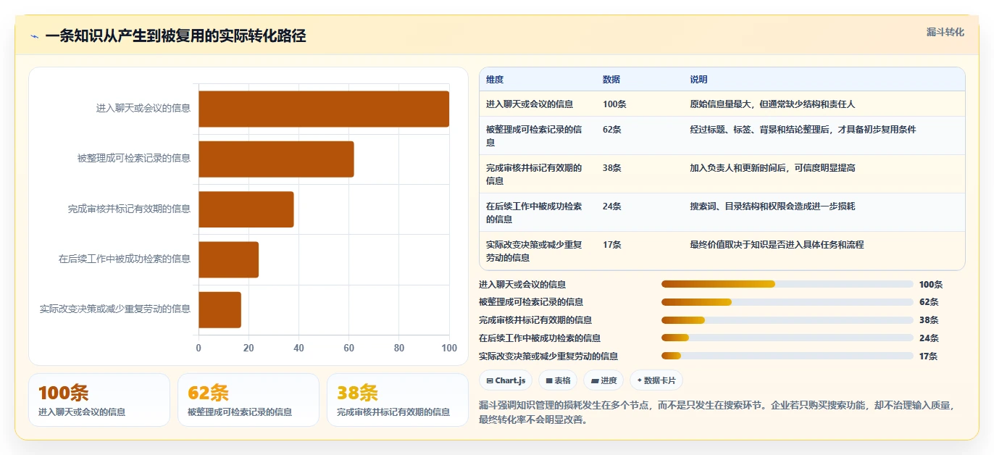Click the 实际改变决策或减少重复劳动的信息 progress bar
Screen dimensions: 994x455
click(788, 356)
